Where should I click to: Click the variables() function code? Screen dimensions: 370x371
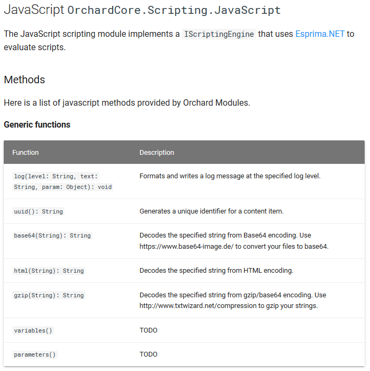coord(33,330)
